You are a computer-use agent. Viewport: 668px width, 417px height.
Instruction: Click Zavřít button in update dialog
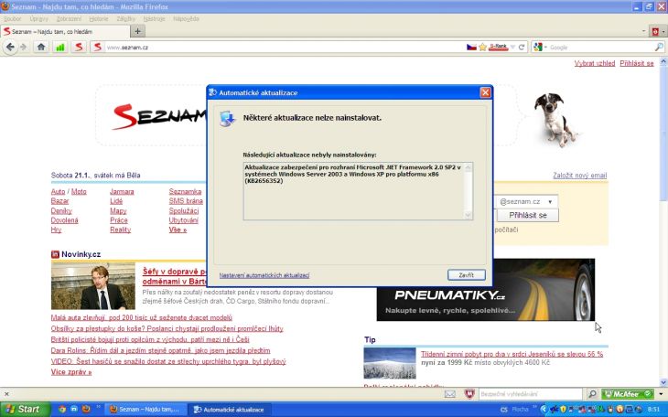point(467,275)
